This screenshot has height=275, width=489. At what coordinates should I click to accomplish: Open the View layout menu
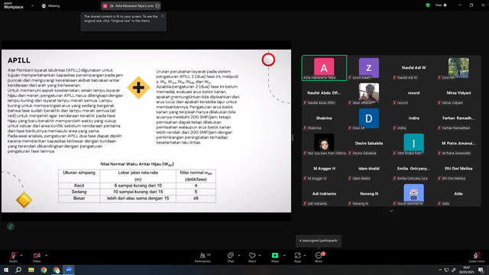[441, 5]
